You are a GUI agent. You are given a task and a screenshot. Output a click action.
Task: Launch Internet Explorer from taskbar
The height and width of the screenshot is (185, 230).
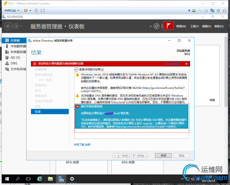[x=40, y=179]
